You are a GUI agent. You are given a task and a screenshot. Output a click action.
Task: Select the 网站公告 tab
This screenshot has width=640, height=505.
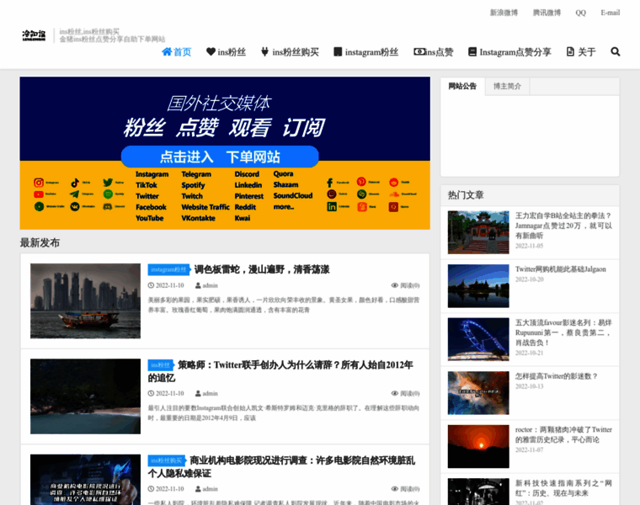point(462,87)
